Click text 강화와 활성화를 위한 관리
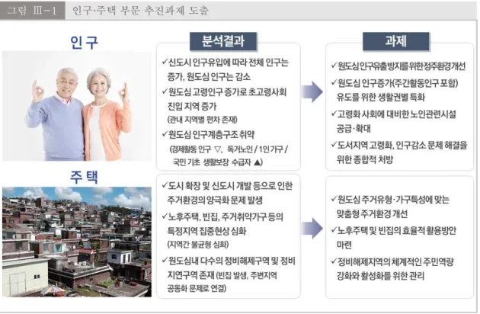Viewport: 480px width, 314px height. [x=380, y=276]
